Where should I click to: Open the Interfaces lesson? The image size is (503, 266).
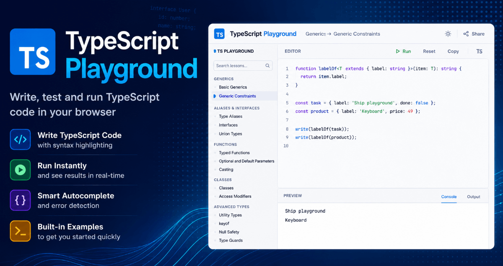click(228, 125)
